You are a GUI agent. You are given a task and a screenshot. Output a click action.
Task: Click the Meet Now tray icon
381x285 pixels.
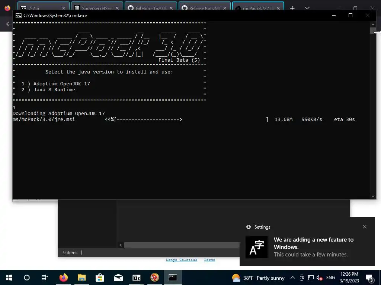pyautogui.click(x=302, y=278)
